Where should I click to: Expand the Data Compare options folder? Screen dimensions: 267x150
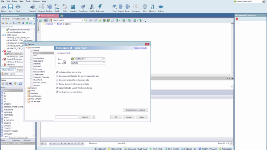pos(26,99)
